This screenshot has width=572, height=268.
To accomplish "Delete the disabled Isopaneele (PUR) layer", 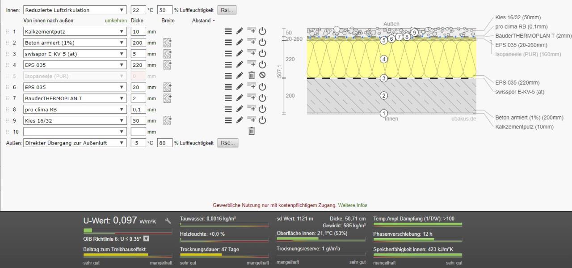I will 252,76.
